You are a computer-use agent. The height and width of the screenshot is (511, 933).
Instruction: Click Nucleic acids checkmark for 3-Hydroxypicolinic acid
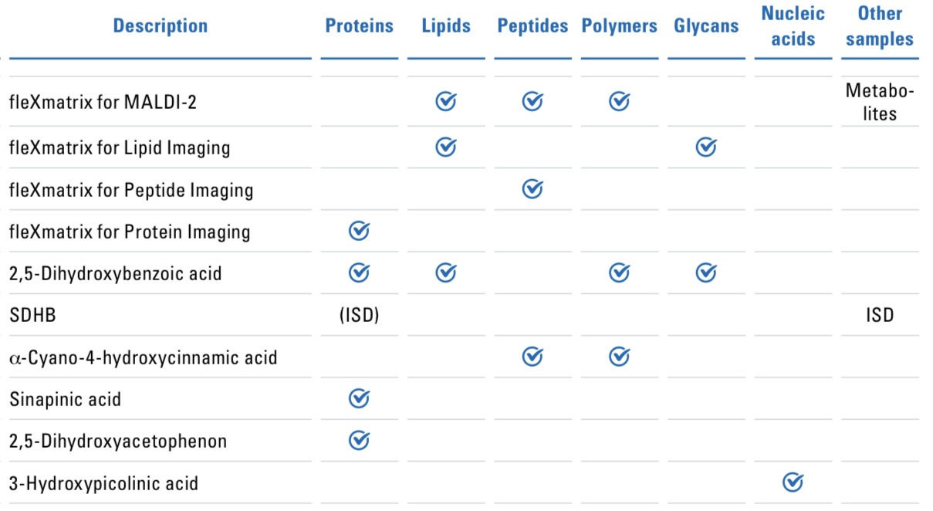793,482
